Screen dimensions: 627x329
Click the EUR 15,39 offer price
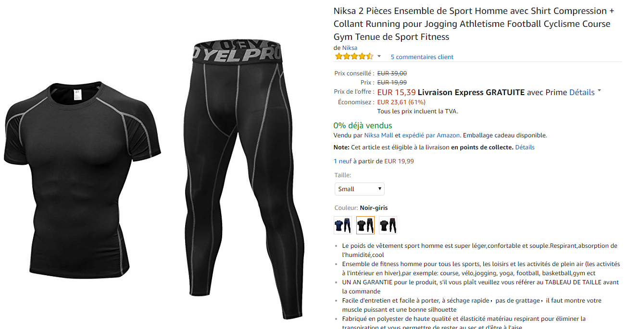(396, 92)
